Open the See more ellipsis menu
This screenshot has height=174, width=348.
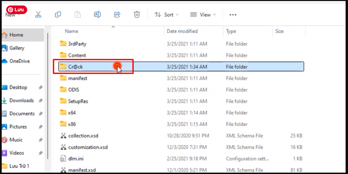pyautogui.click(x=233, y=15)
